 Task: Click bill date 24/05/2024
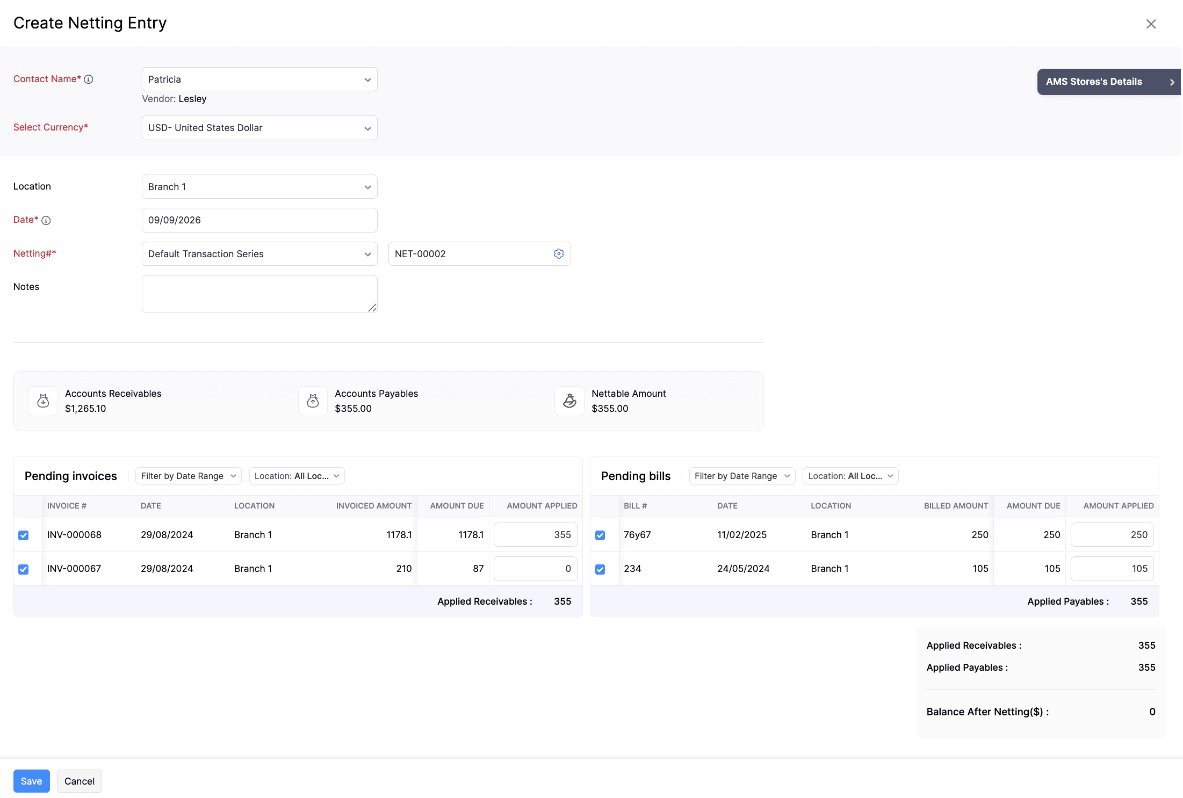point(743,569)
